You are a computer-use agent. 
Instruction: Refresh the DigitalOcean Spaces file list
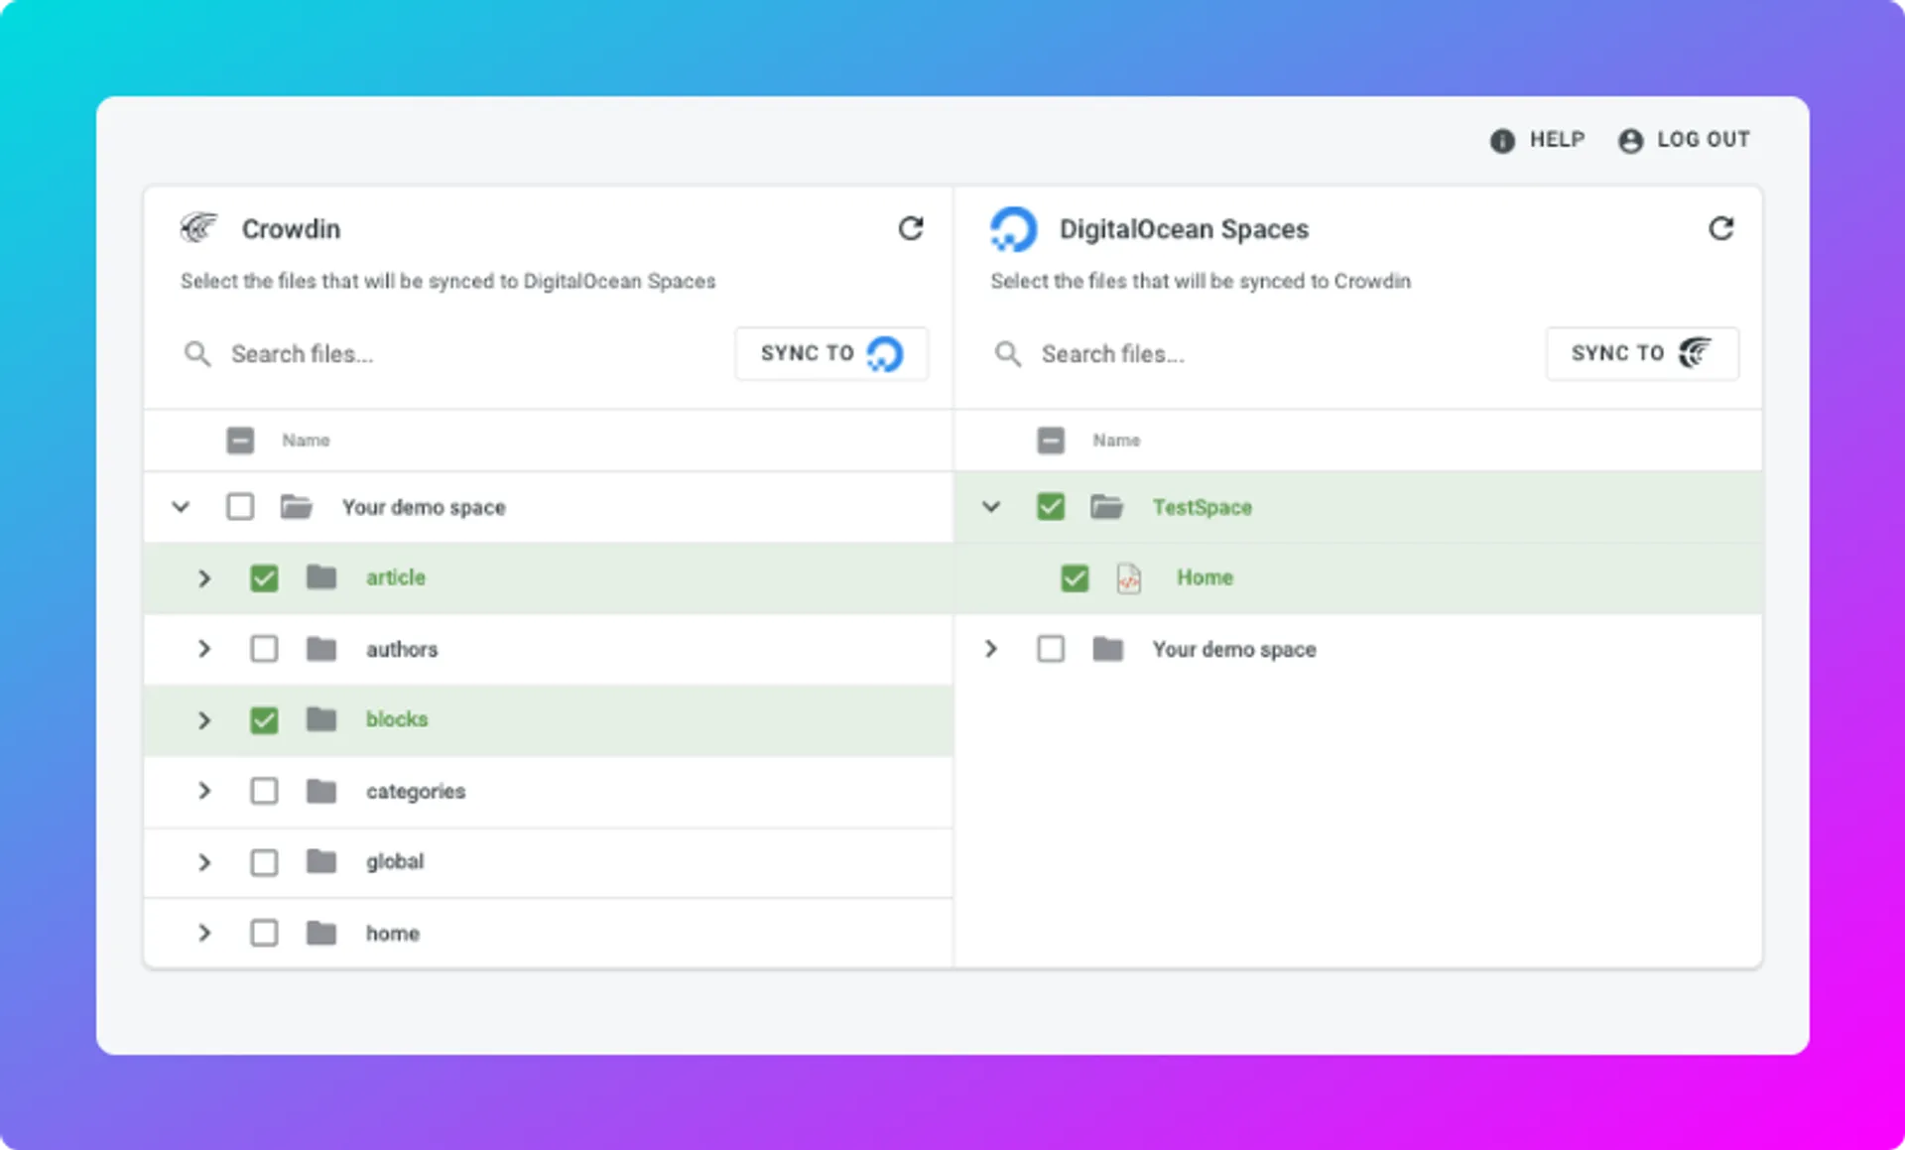pyautogui.click(x=1720, y=229)
